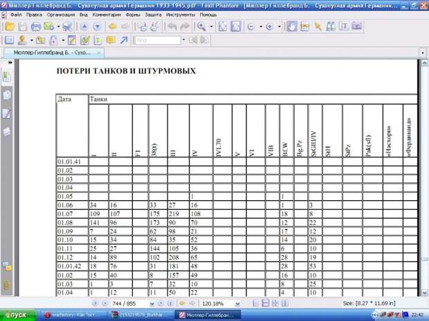The height and width of the screenshot is (321, 429).
Task: Click the Redo arrow icon
Action: (x=185, y=26)
